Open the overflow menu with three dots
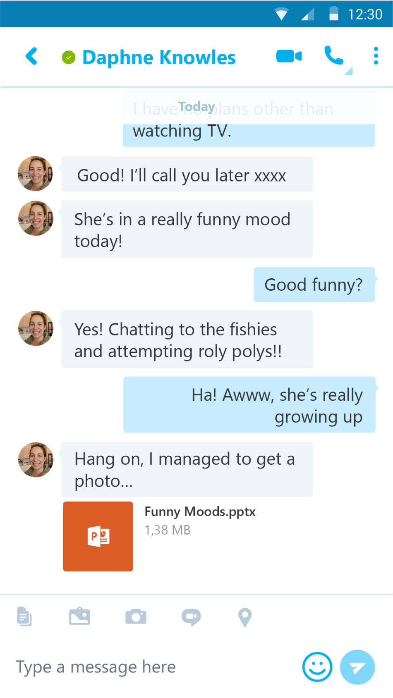Screen dimensions: 393x698 (x=375, y=57)
